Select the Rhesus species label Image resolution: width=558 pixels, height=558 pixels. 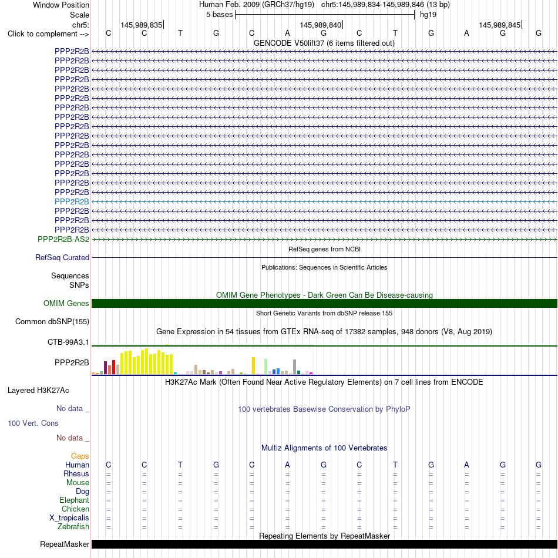click(x=76, y=473)
